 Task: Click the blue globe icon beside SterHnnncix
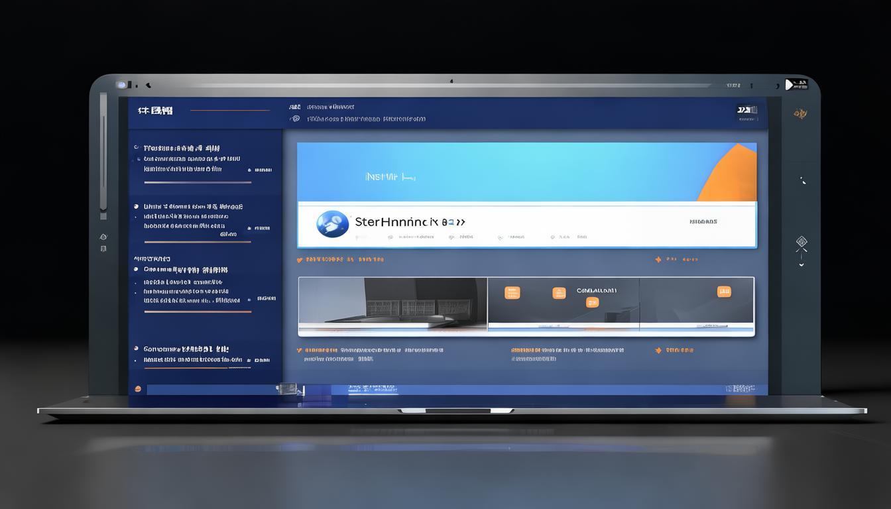[332, 224]
